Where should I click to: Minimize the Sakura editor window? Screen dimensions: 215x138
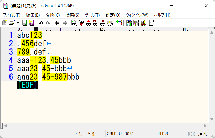coord(171,6)
